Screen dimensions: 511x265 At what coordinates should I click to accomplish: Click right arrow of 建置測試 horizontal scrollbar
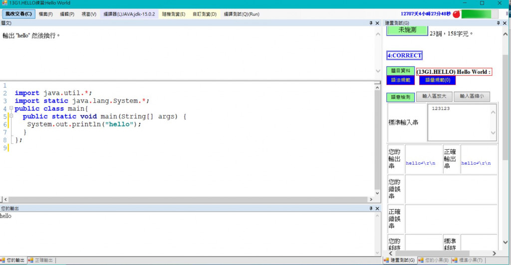point(495,253)
